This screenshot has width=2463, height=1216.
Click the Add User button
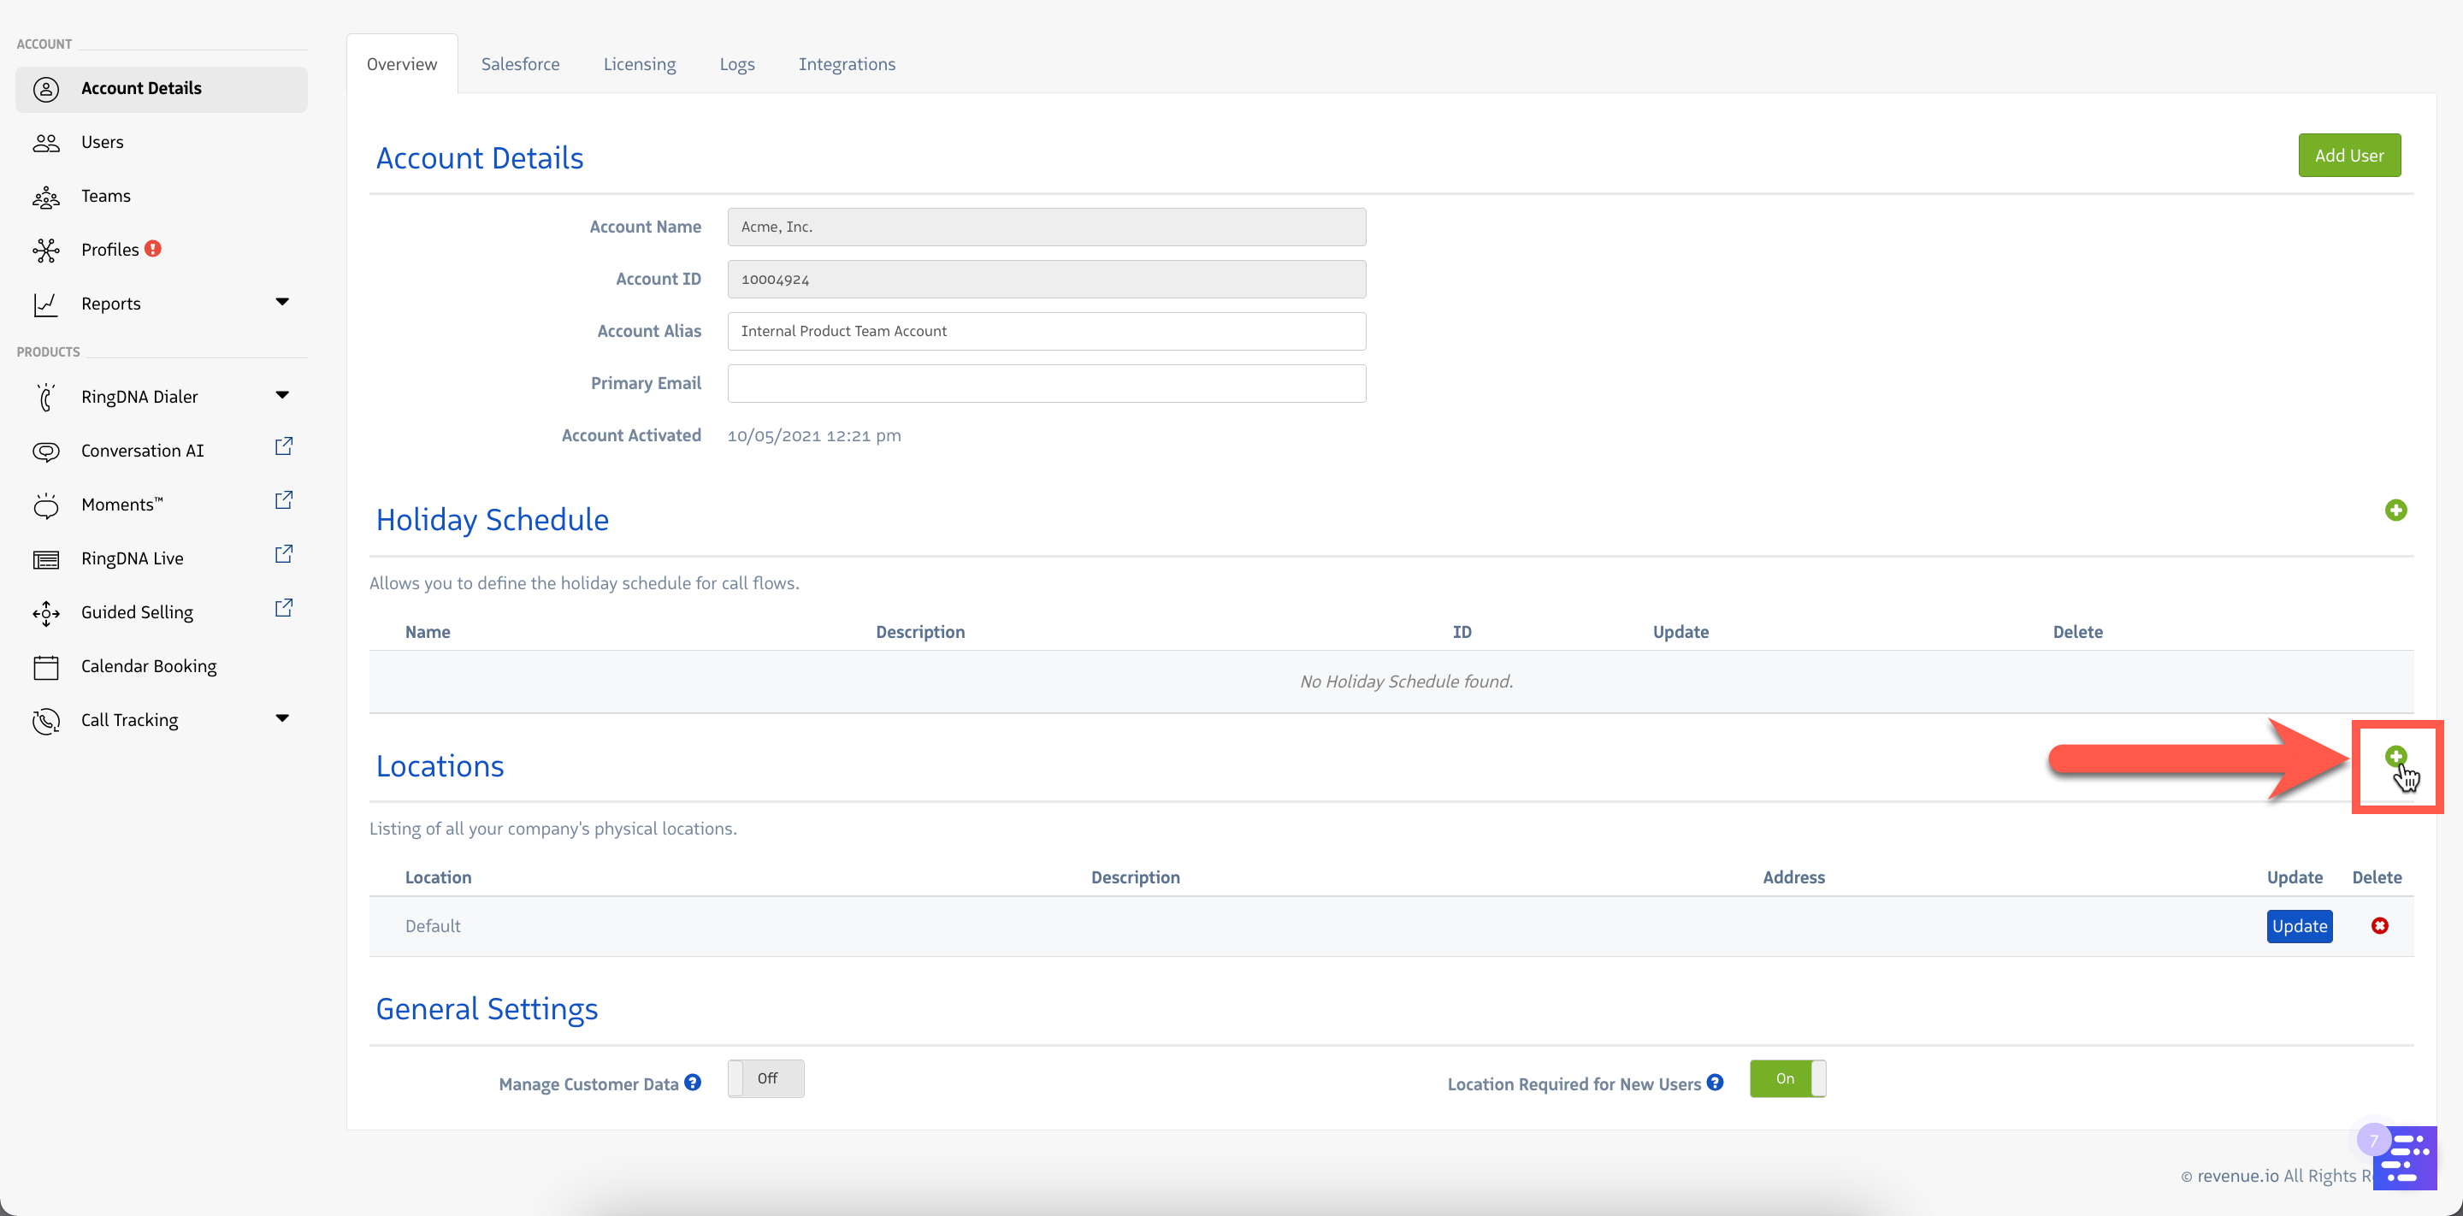pyautogui.click(x=2348, y=155)
